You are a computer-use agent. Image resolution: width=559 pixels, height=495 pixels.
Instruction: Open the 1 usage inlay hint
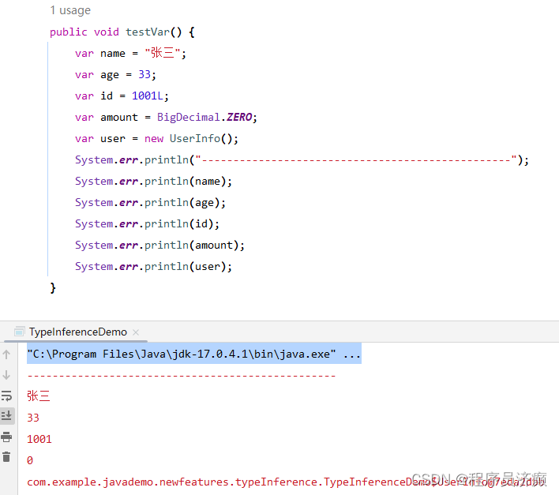click(70, 10)
